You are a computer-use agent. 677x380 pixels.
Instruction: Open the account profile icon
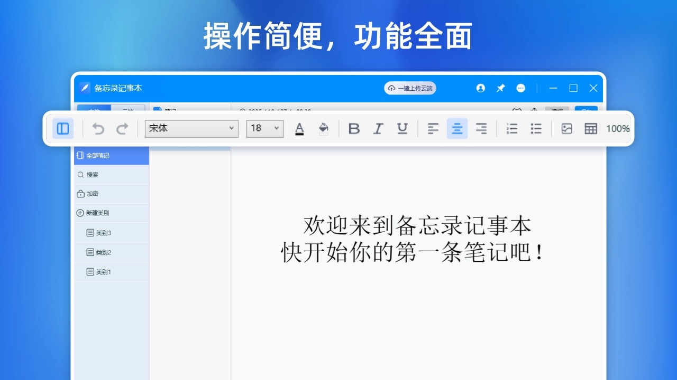point(480,88)
